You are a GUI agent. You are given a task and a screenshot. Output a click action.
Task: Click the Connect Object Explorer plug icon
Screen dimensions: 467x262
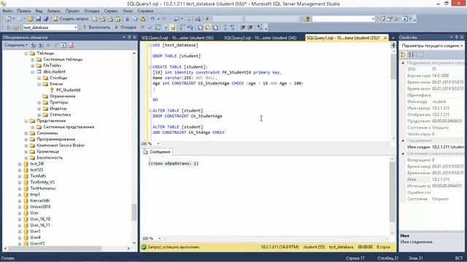click(x=34, y=45)
